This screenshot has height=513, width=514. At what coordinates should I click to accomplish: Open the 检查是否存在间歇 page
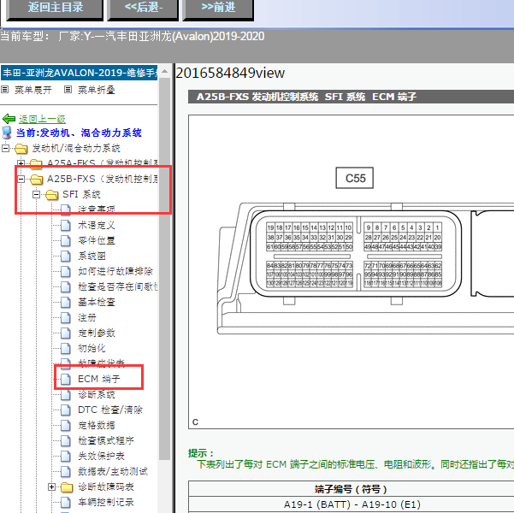coord(118,286)
